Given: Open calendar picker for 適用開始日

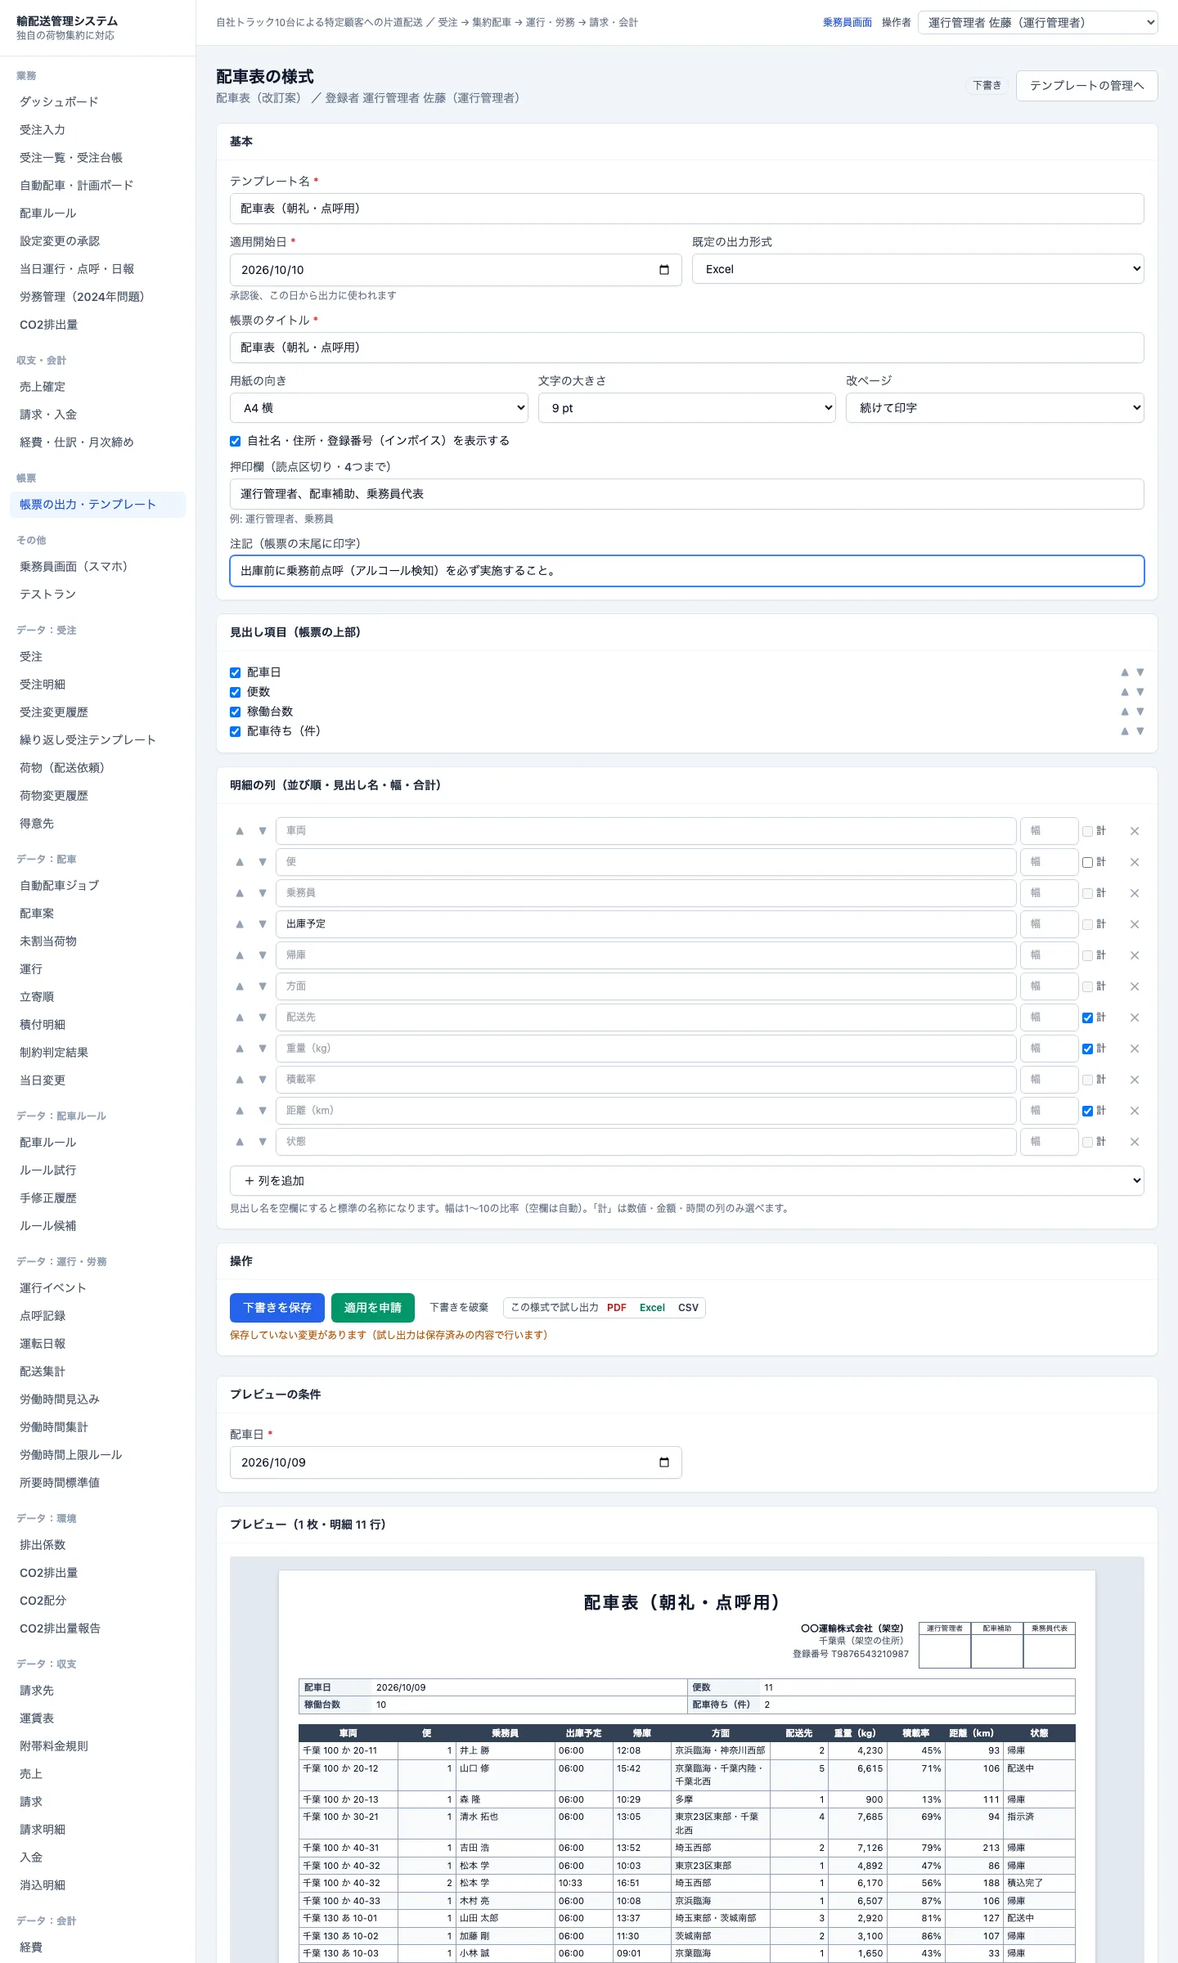Looking at the screenshot, I should click(664, 270).
